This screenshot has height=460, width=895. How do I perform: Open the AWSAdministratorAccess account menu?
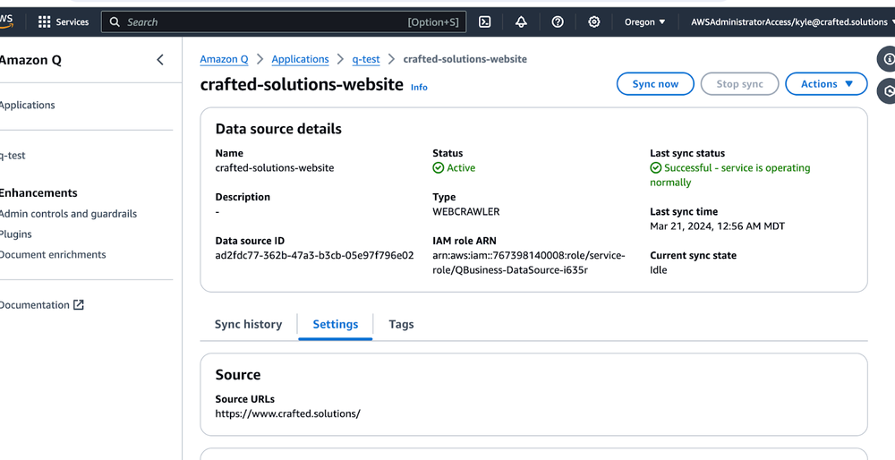788,22
